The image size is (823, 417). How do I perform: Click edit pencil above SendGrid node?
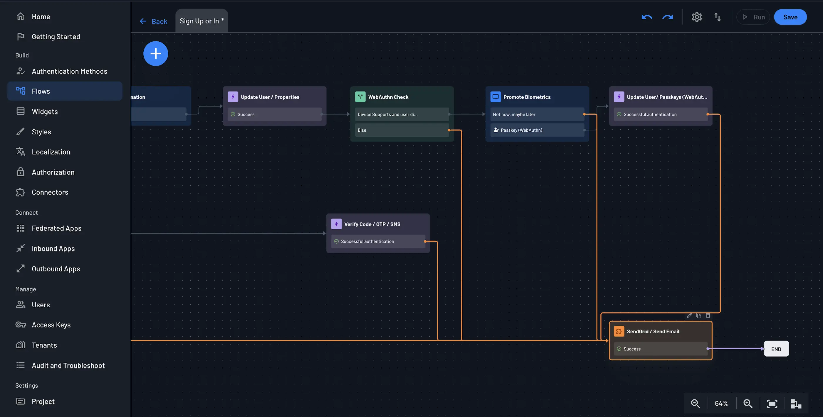tap(689, 316)
